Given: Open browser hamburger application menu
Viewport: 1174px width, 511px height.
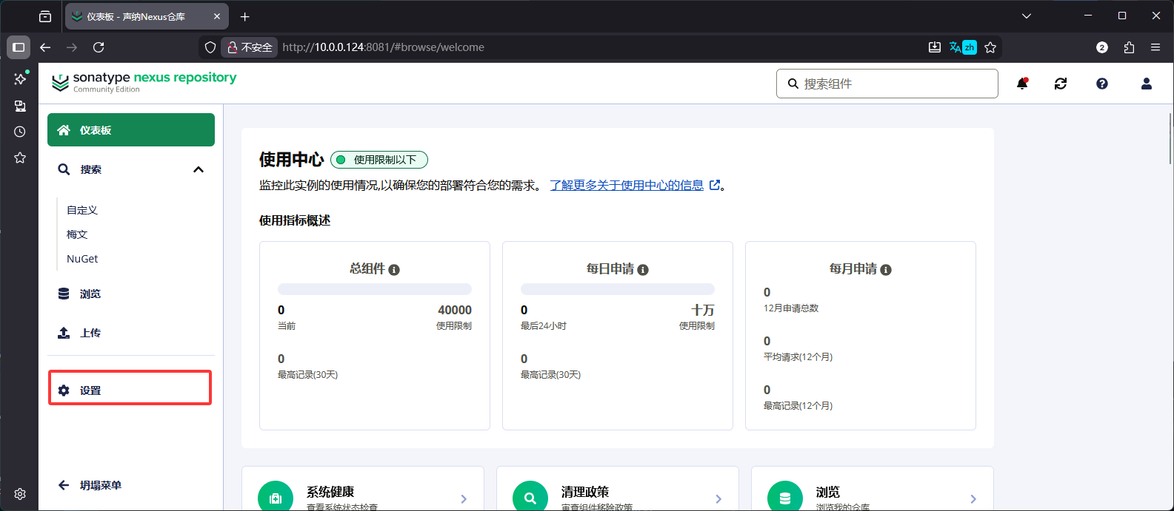Looking at the screenshot, I should coord(1155,47).
